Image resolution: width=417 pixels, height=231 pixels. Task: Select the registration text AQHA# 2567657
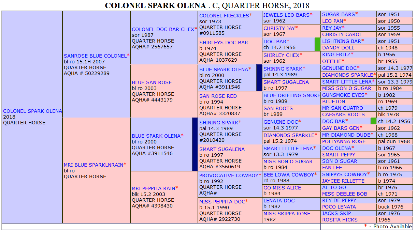click(x=152, y=47)
